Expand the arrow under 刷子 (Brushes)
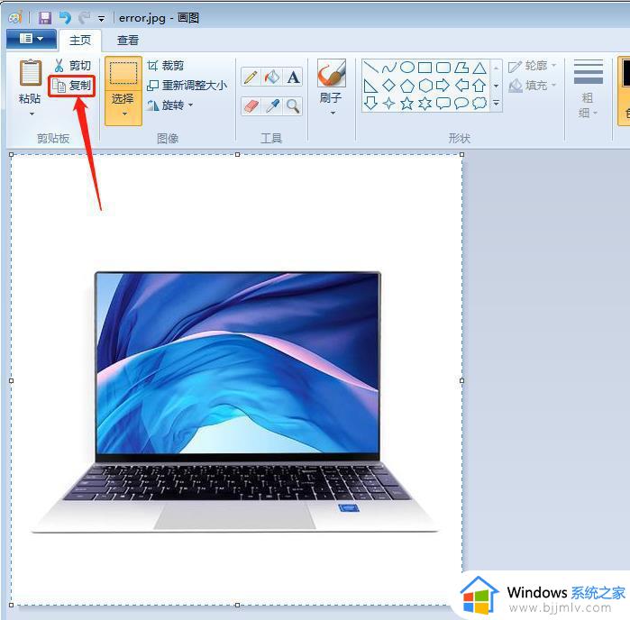Image resolution: width=630 pixels, height=620 pixels. (x=333, y=114)
